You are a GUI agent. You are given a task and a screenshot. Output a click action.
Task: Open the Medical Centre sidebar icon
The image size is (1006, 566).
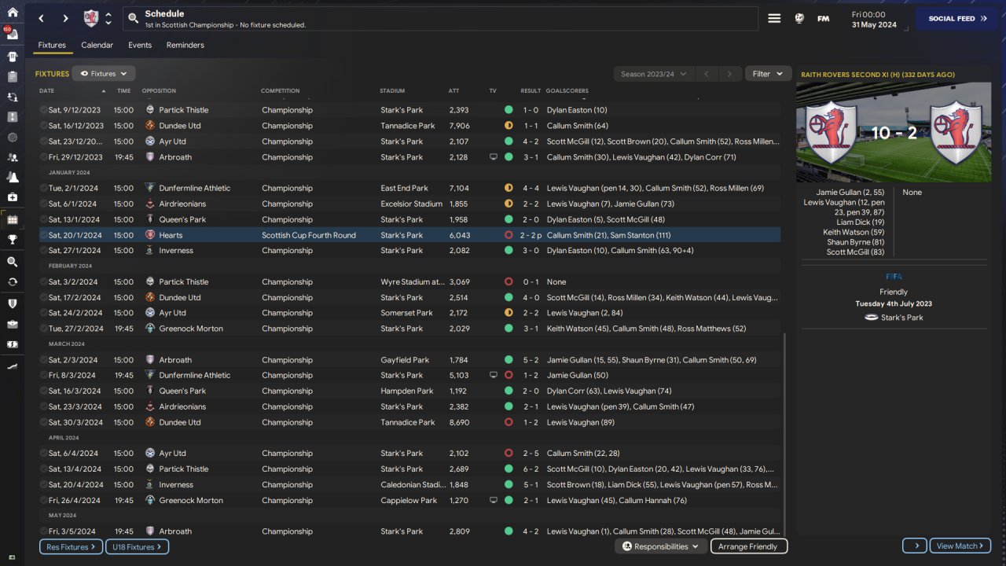pos(12,197)
